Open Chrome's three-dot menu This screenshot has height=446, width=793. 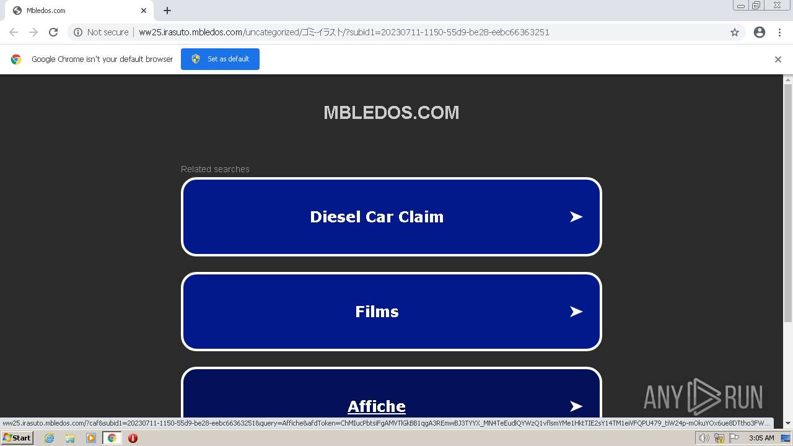[x=779, y=32]
